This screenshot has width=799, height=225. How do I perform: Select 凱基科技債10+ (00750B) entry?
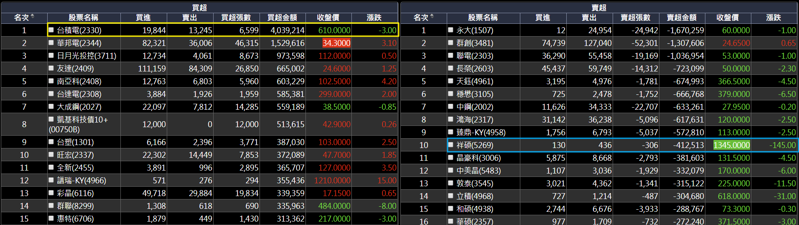point(78,124)
